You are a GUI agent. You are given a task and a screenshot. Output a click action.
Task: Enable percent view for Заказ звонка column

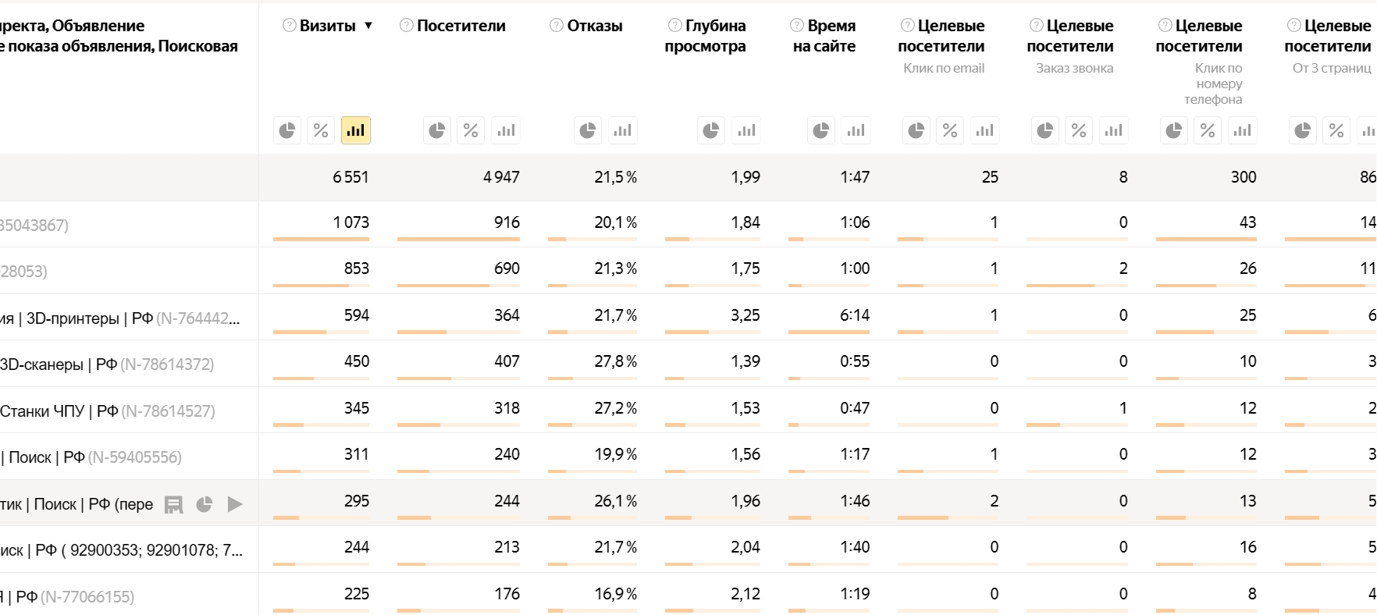pos(1079,130)
